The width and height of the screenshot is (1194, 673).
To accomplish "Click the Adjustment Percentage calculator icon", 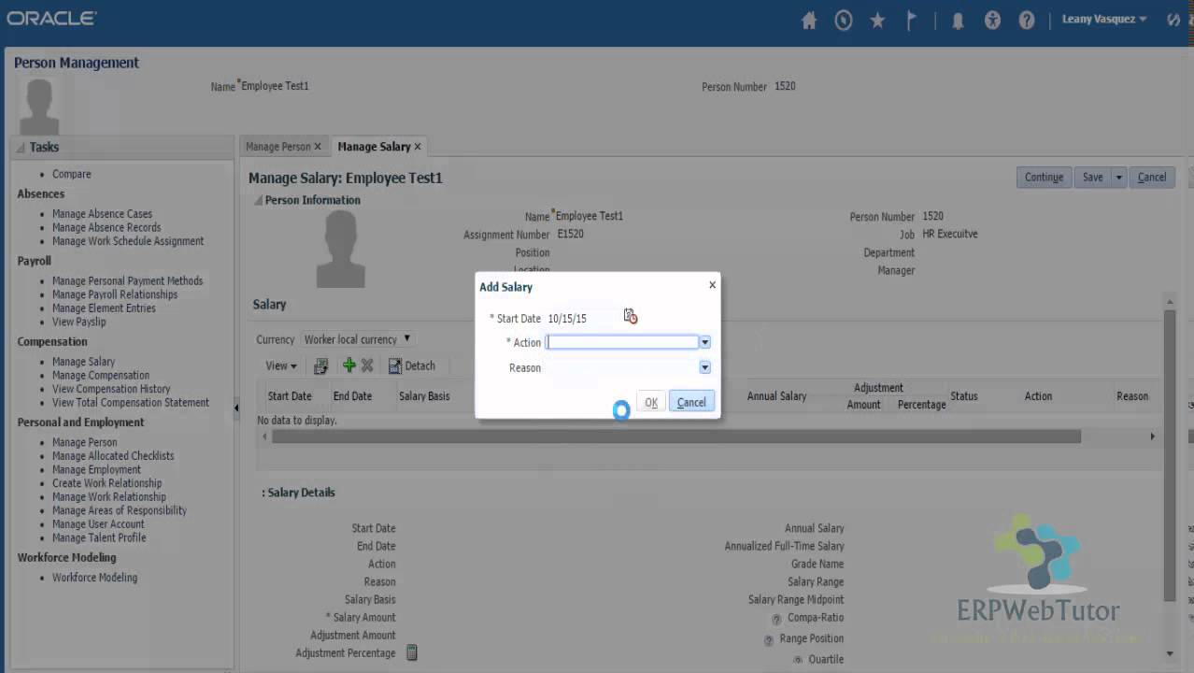I will (412, 652).
